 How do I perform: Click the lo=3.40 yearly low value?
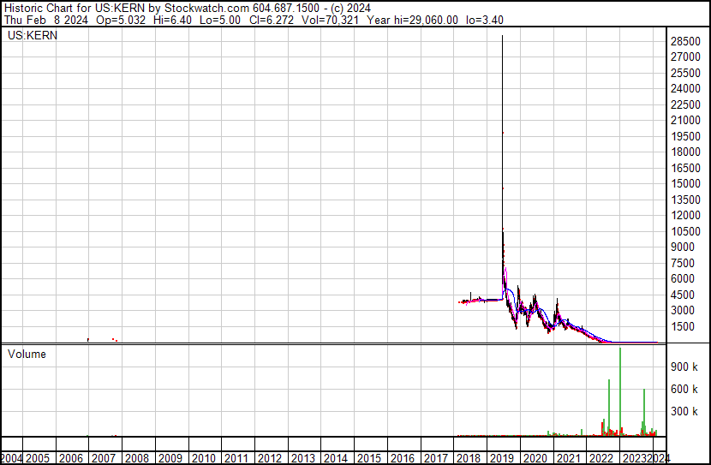(x=484, y=20)
